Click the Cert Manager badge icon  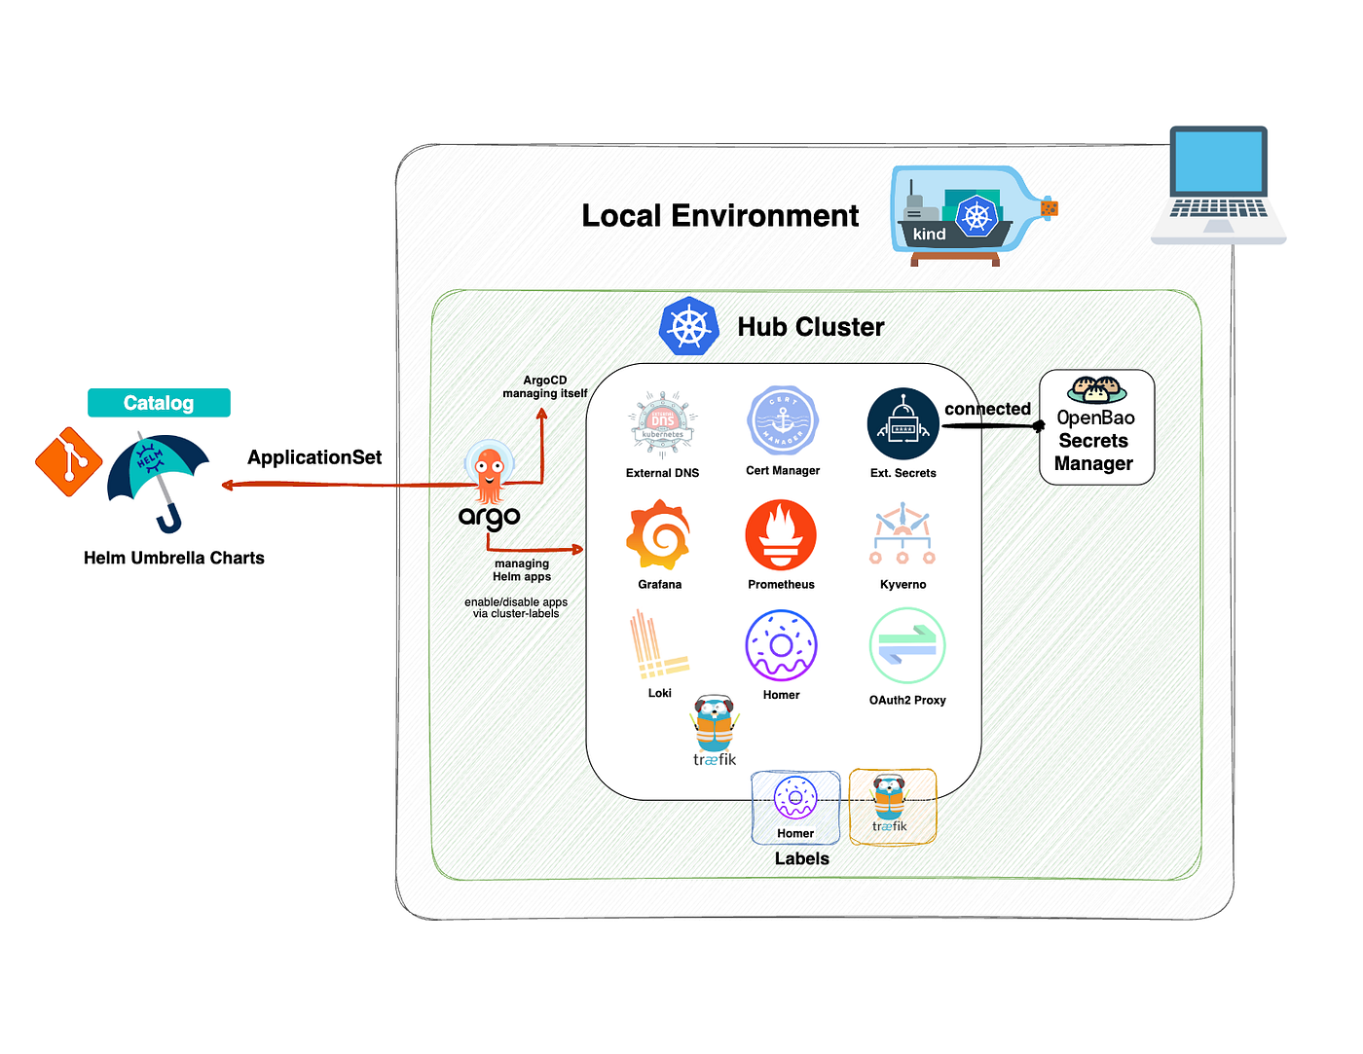[x=783, y=420]
